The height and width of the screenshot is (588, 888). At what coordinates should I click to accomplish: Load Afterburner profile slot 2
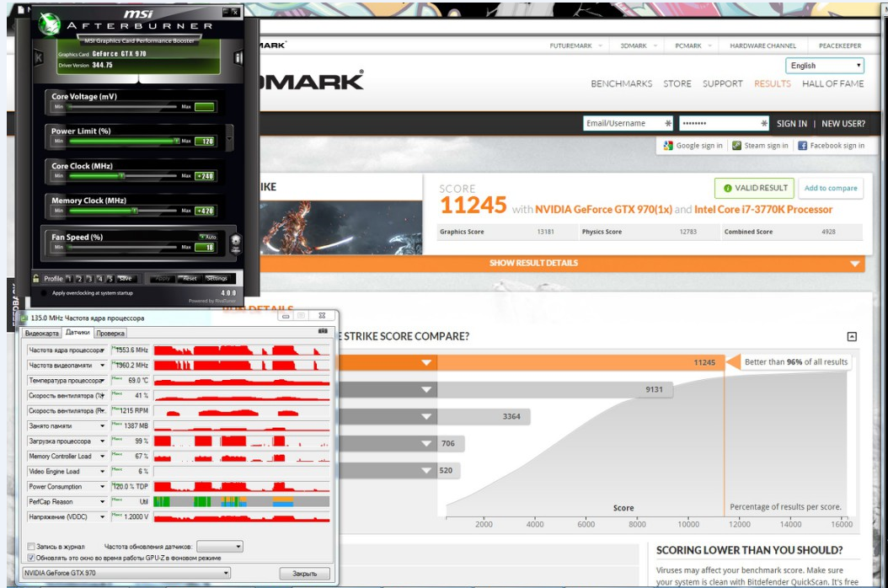coord(79,278)
